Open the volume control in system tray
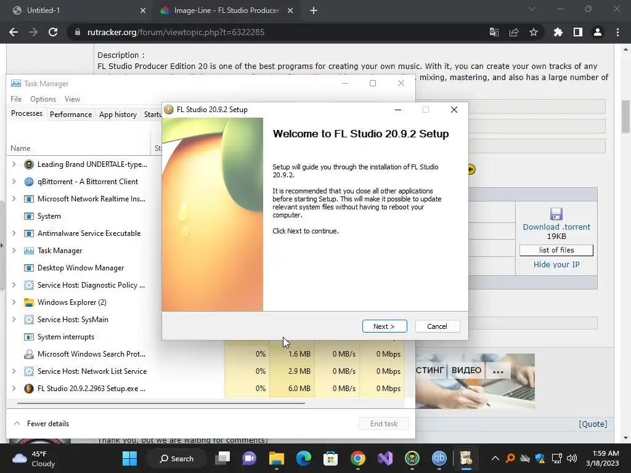Screen dimensions: 631x473 tap(571, 458)
